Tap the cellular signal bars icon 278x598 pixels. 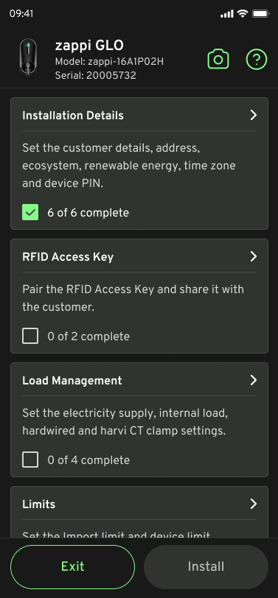[x=227, y=14]
